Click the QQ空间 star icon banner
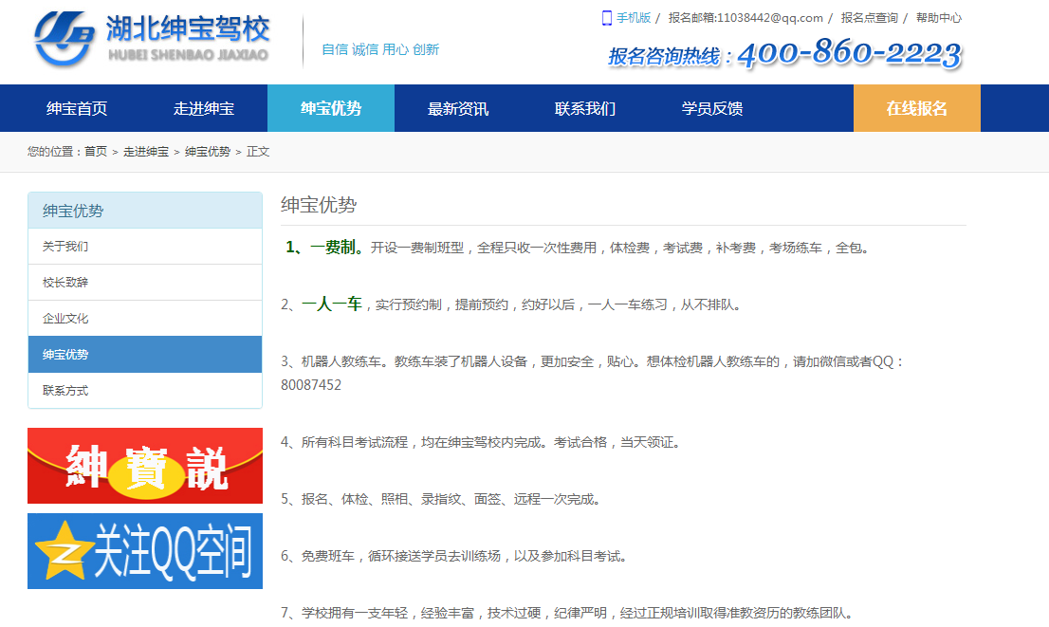This screenshot has width=1049, height=627. pyautogui.click(x=144, y=551)
